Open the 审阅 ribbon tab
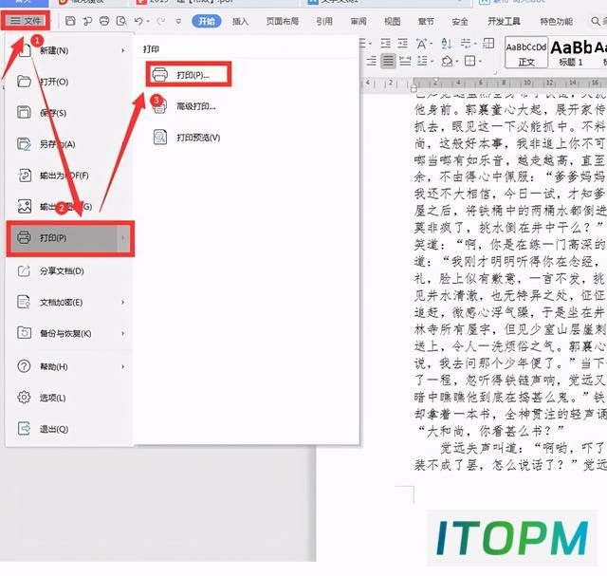607x576 pixels. click(359, 21)
